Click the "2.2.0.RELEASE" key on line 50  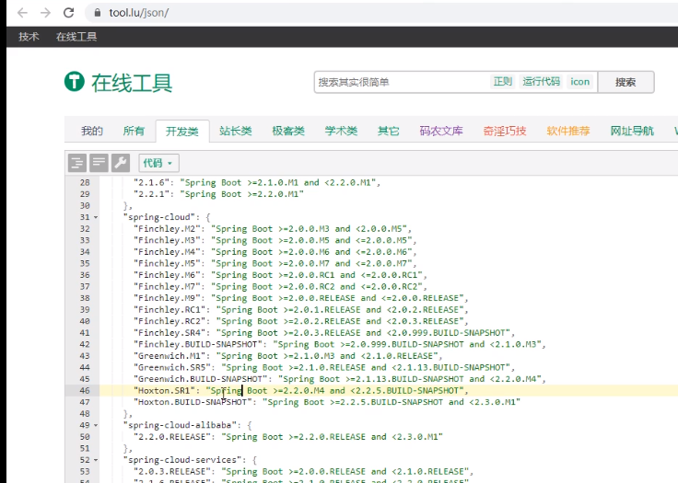pos(172,437)
